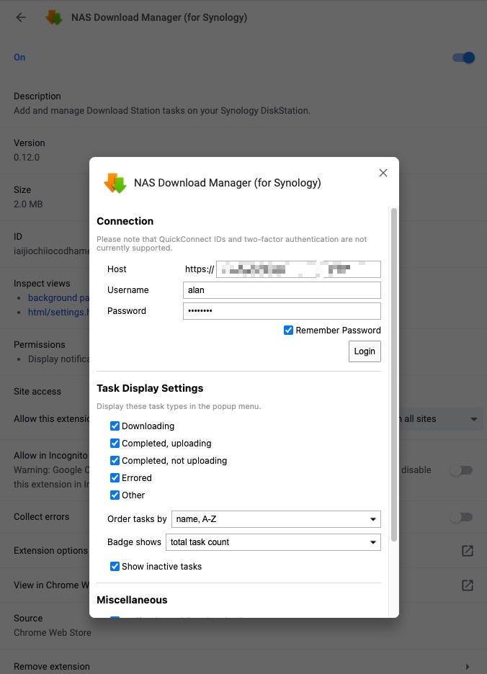Image resolution: width=487 pixels, height=674 pixels.
Task: Open Extension options external link icon
Action: [468, 551]
